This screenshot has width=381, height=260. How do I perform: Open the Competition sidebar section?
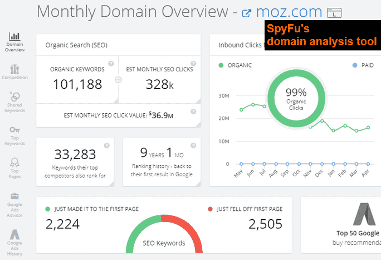[14, 72]
